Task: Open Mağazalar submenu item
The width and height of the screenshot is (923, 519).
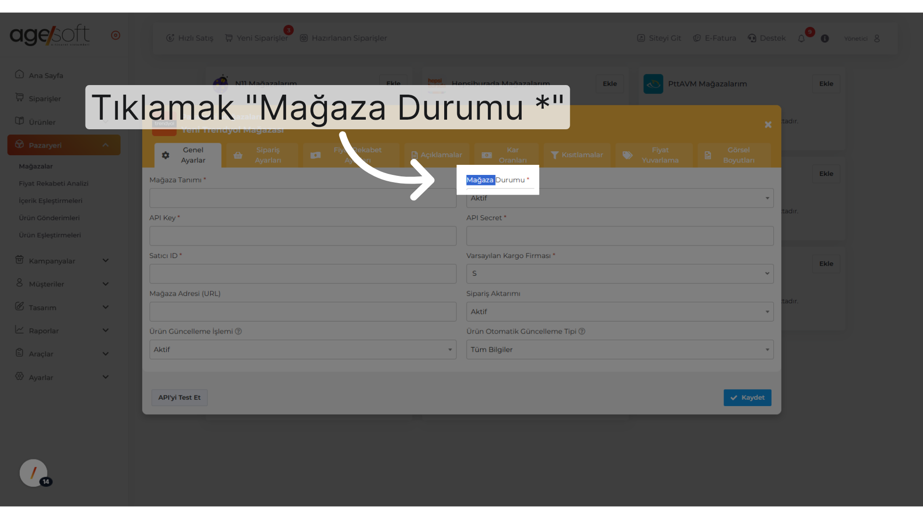Action: pos(36,166)
